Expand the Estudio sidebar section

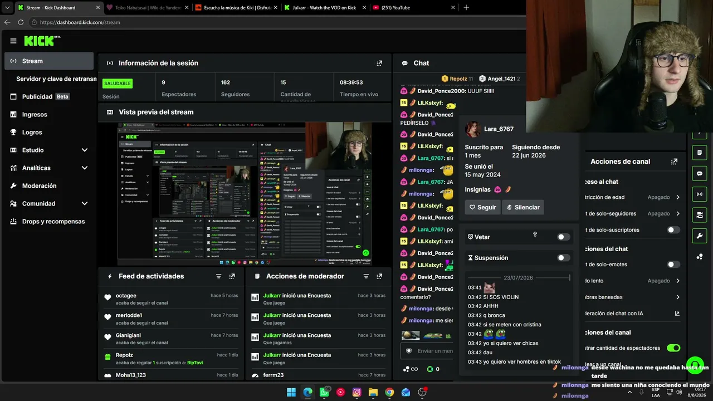tap(85, 150)
